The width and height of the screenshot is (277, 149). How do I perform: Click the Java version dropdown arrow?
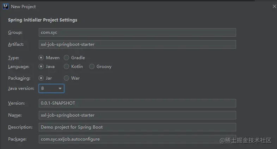60,88
